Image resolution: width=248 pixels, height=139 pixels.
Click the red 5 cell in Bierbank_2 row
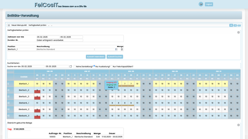[37, 109]
